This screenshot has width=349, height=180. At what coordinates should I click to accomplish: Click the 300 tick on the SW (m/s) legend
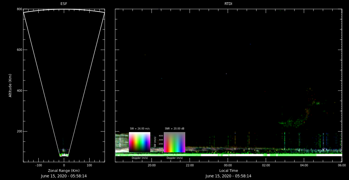pyautogui.click(x=161, y=140)
